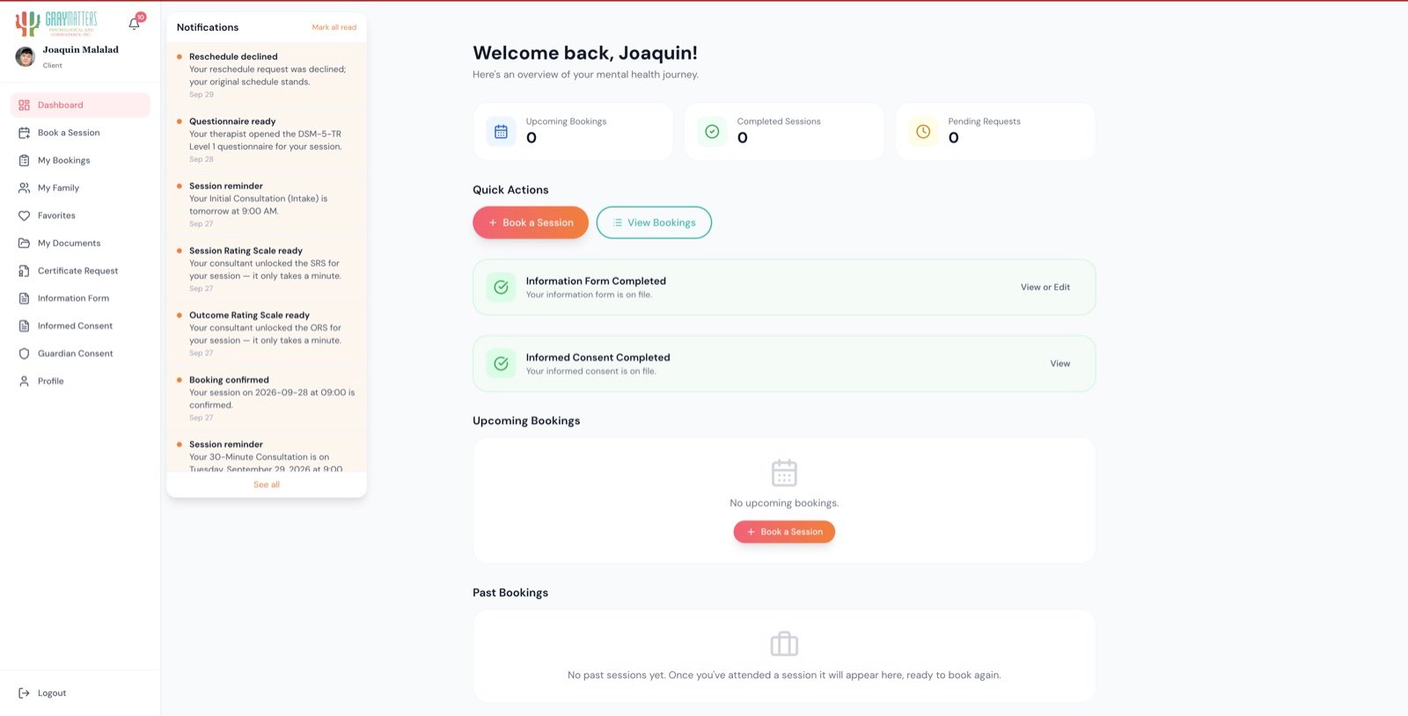This screenshot has height=716, width=1408.
Task: Click View for Informed Consent Completed
Action: tap(1060, 363)
